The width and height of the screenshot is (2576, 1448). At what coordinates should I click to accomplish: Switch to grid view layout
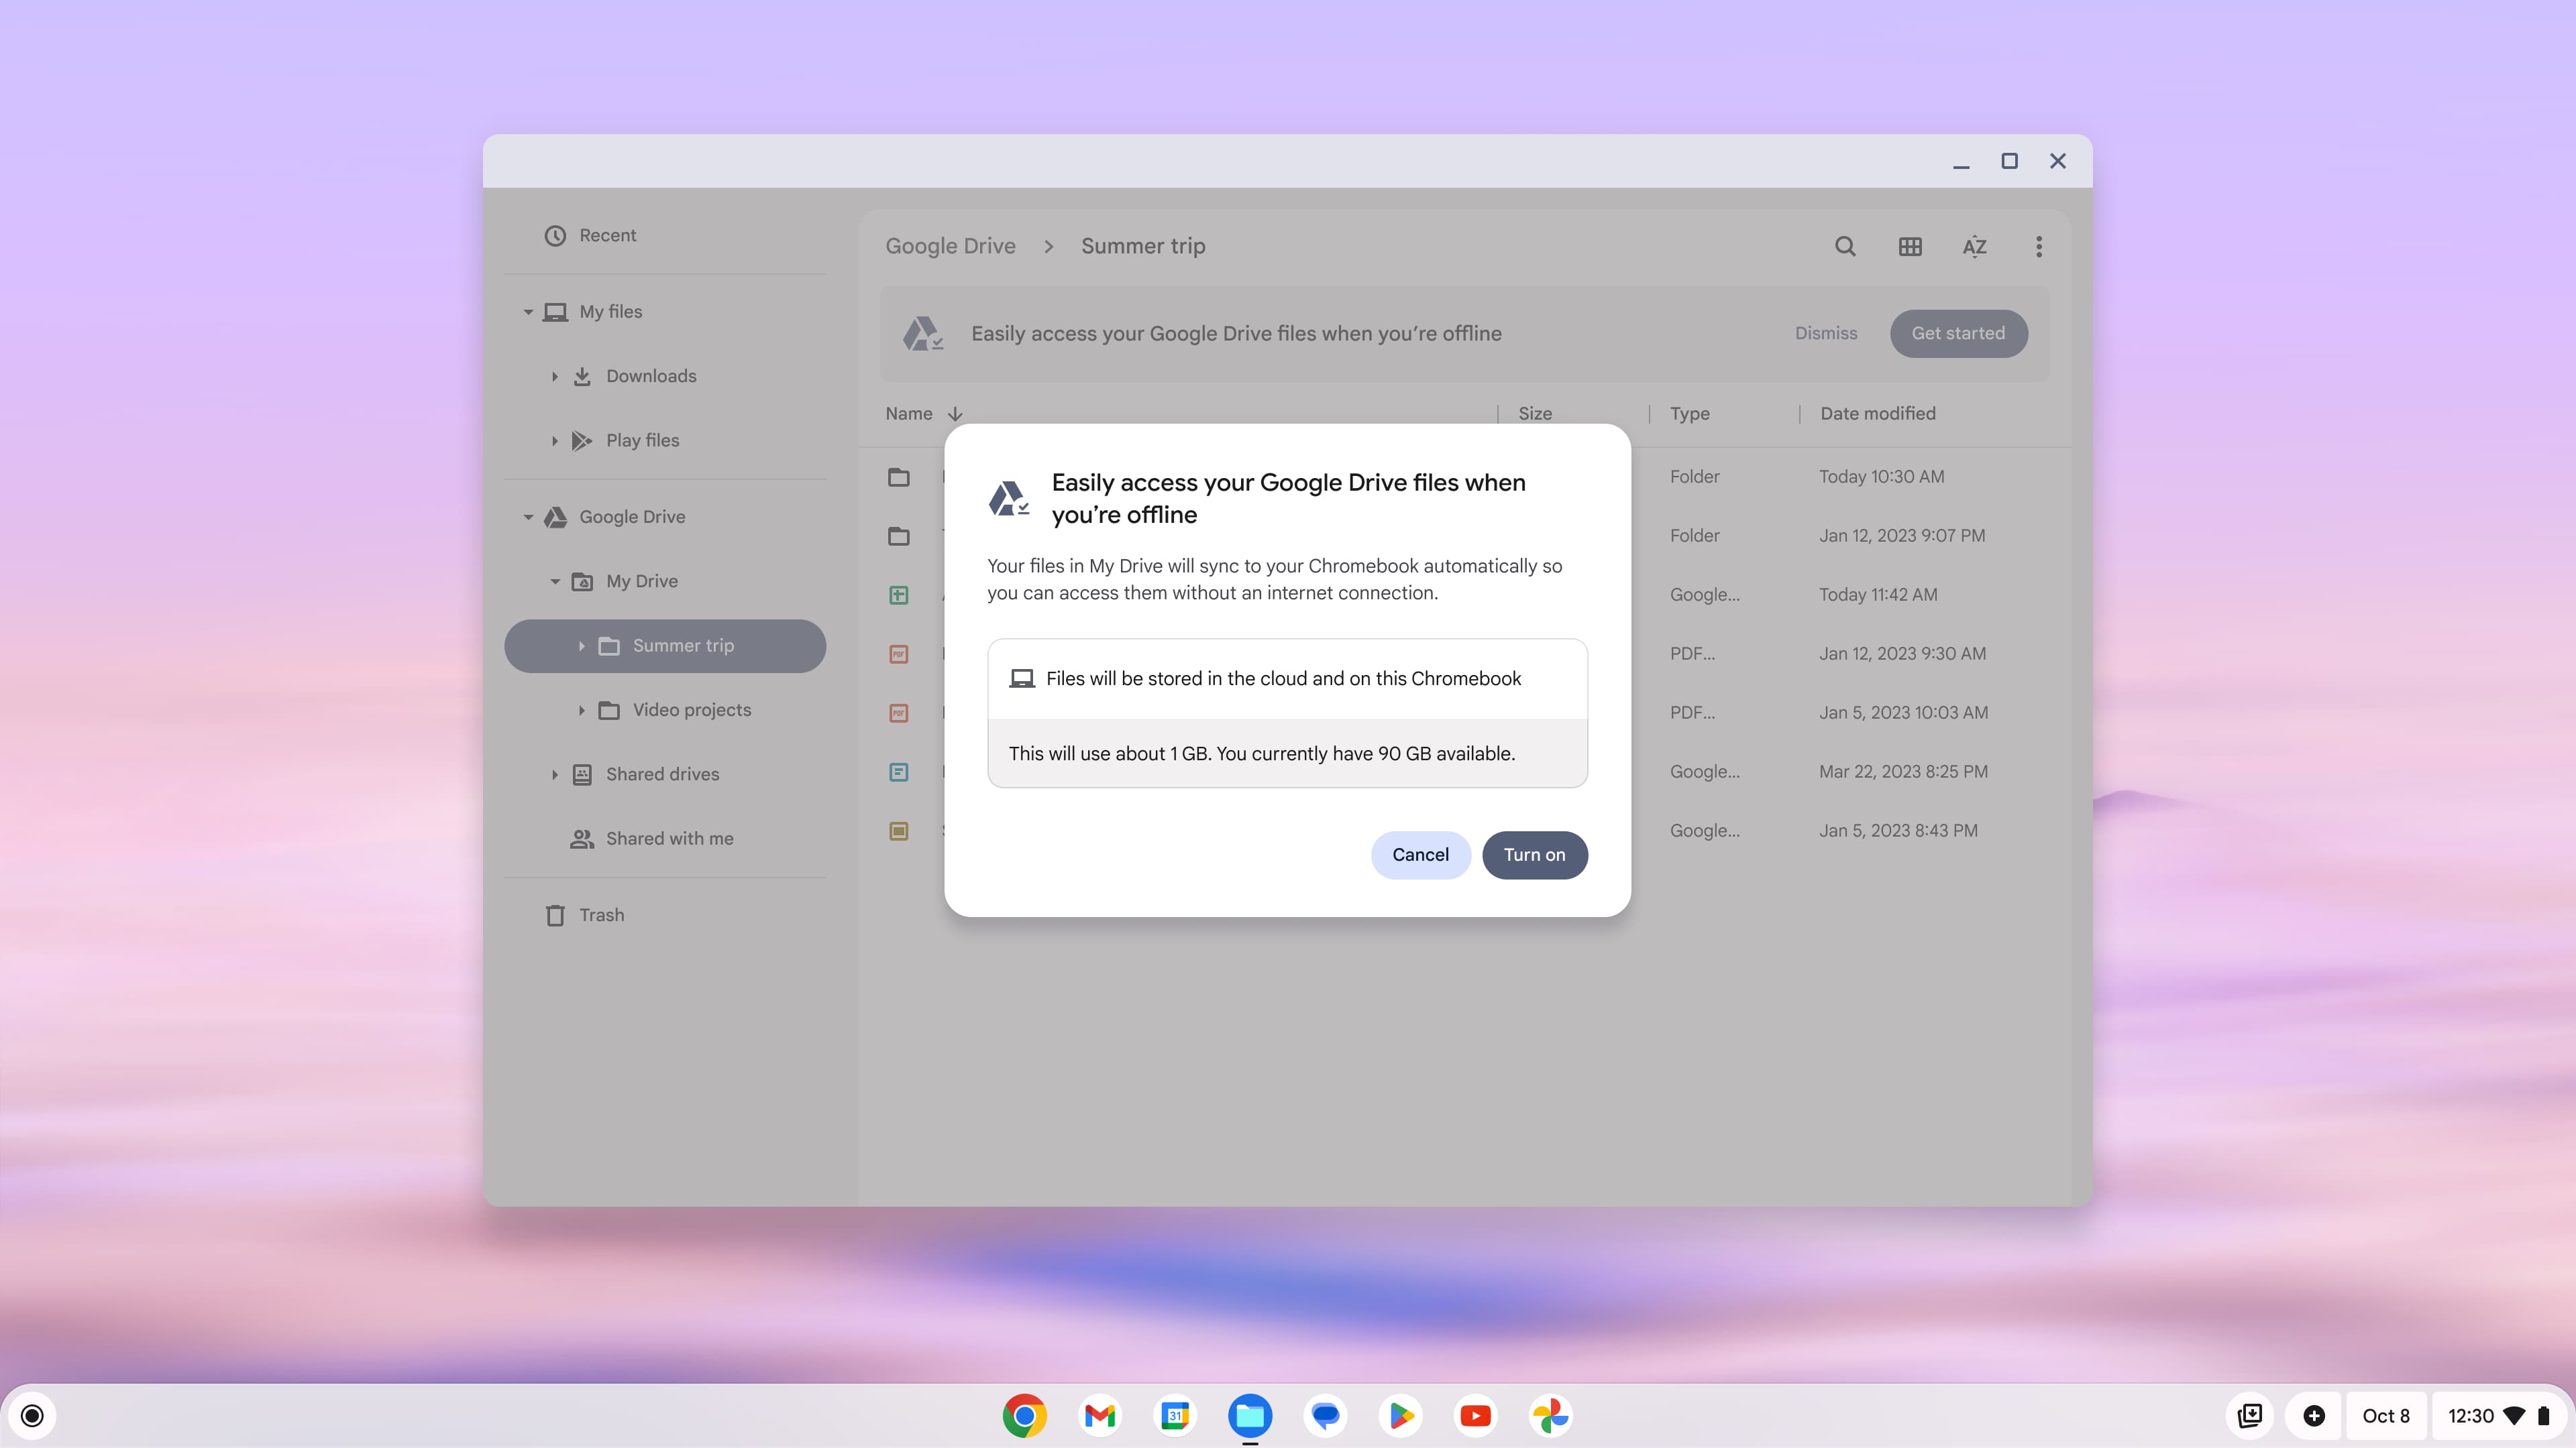1910,246
